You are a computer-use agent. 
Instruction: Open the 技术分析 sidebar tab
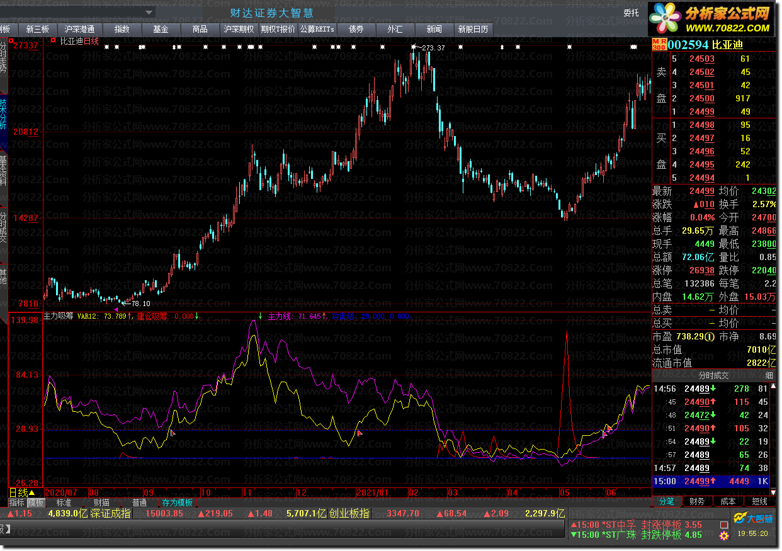(x=3, y=114)
